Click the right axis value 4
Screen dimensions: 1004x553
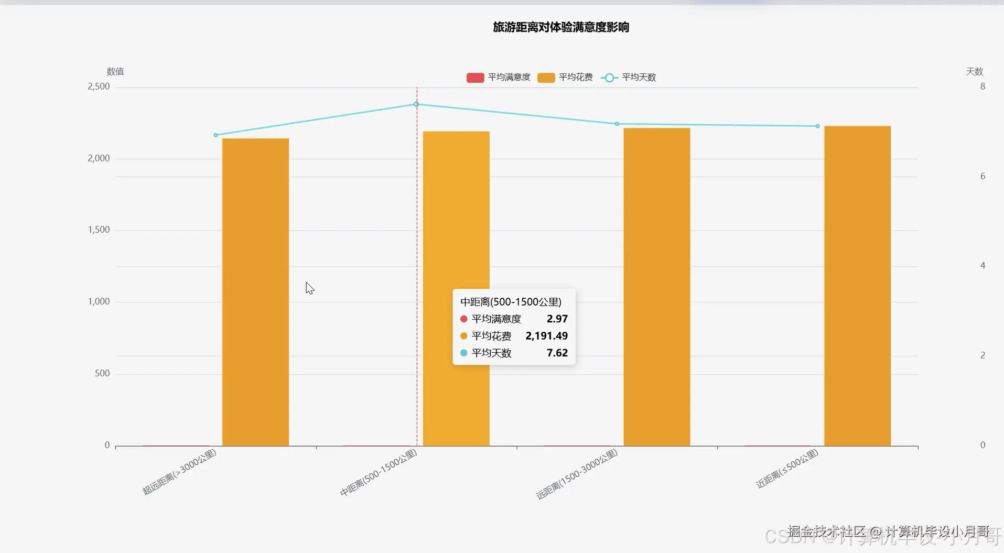[x=983, y=266]
